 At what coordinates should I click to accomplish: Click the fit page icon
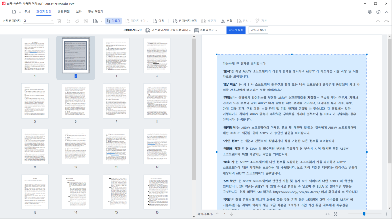(335, 214)
